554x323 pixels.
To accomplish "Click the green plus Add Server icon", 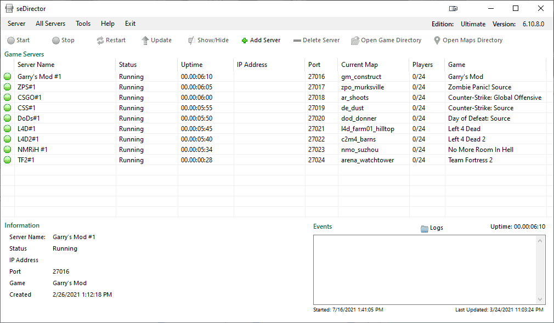I will pyautogui.click(x=245, y=41).
